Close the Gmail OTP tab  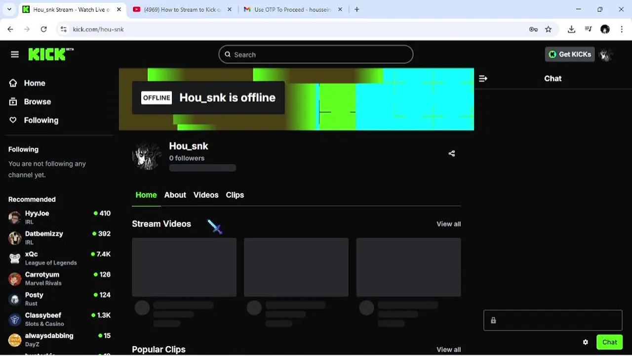tap(340, 9)
